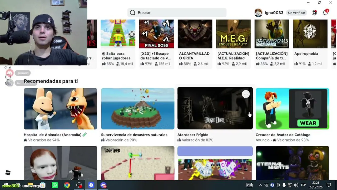The width and height of the screenshot is (337, 190).
Task: Open the Frigid Dusk game thumbnail
Action: pos(215,108)
